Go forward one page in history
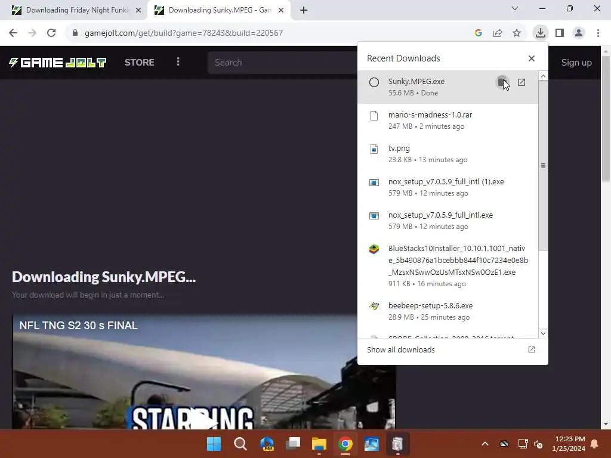611x458 pixels. 32,33
